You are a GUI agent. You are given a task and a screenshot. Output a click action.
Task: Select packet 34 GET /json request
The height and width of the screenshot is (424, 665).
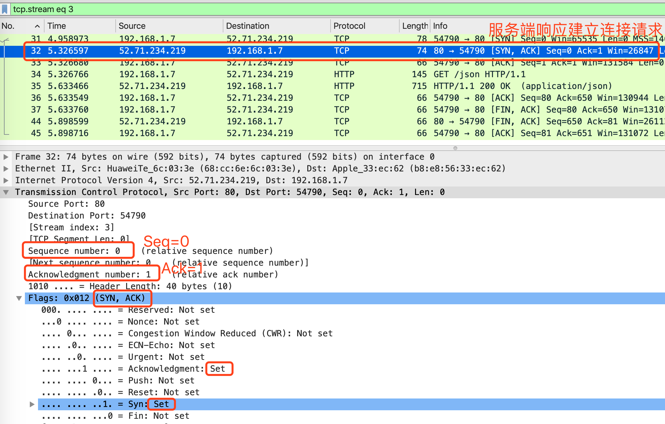pyautogui.click(x=229, y=74)
